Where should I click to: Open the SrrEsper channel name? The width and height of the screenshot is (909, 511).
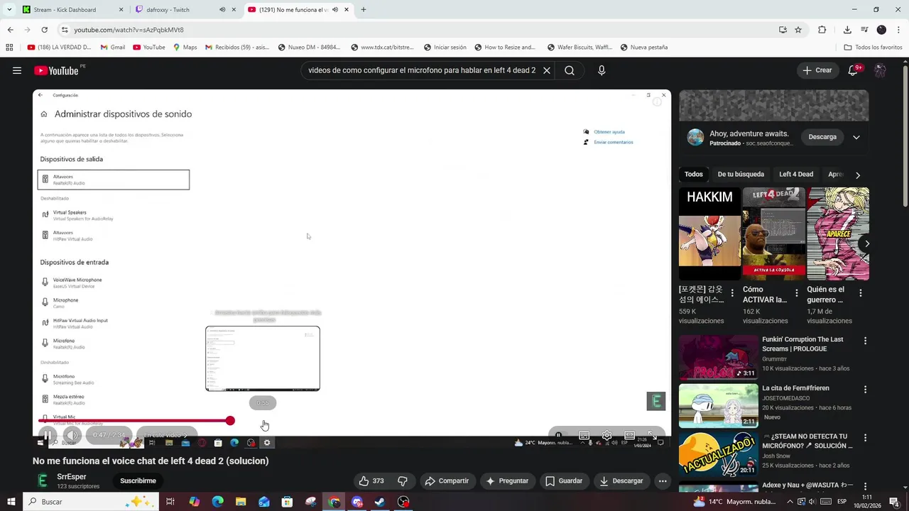pyautogui.click(x=72, y=477)
